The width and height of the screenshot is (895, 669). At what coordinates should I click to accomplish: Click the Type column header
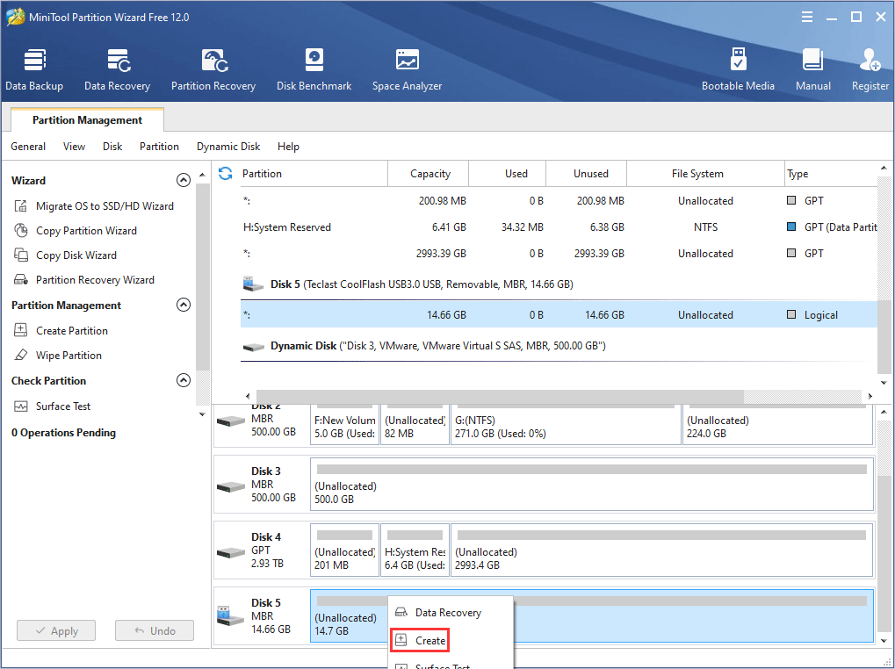click(x=831, y=173)
